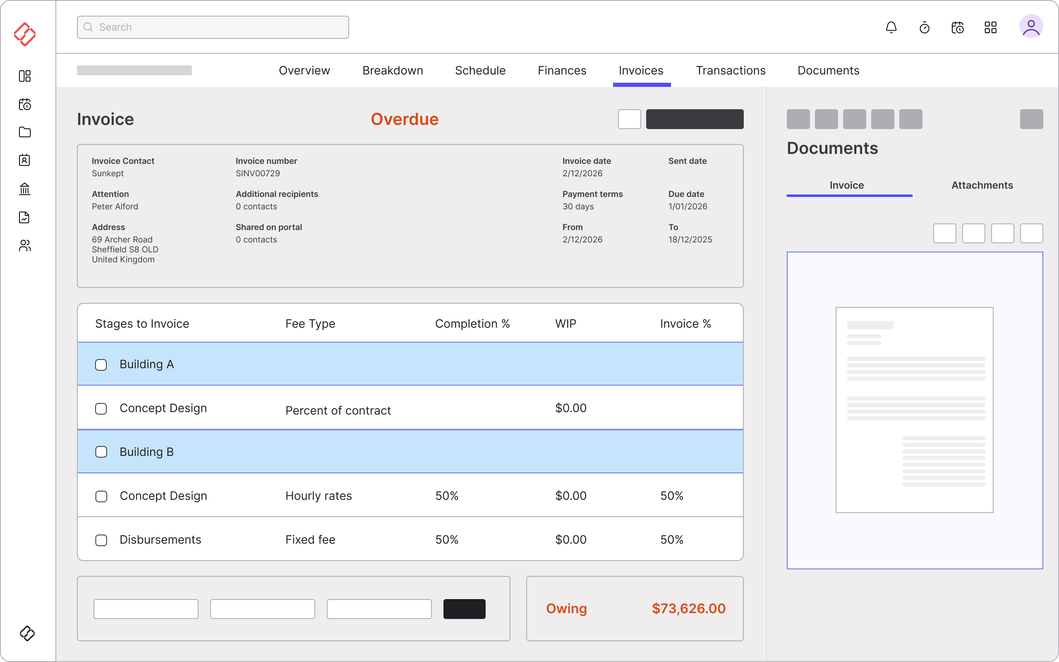Open the user profile avatar

[1030, 27]
